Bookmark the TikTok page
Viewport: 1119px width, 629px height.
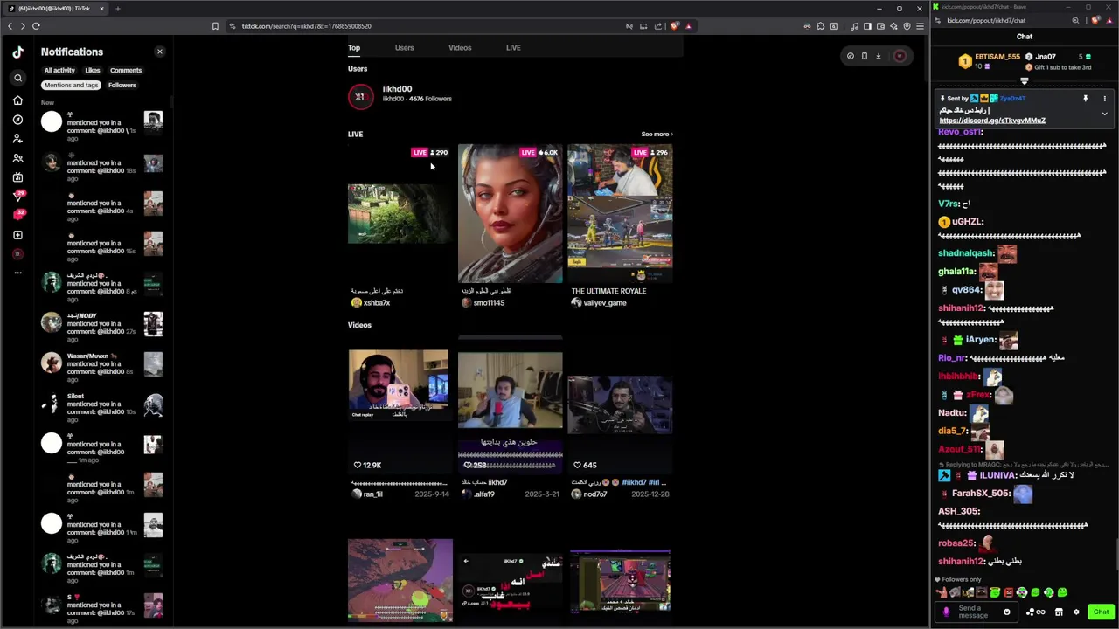215,26
